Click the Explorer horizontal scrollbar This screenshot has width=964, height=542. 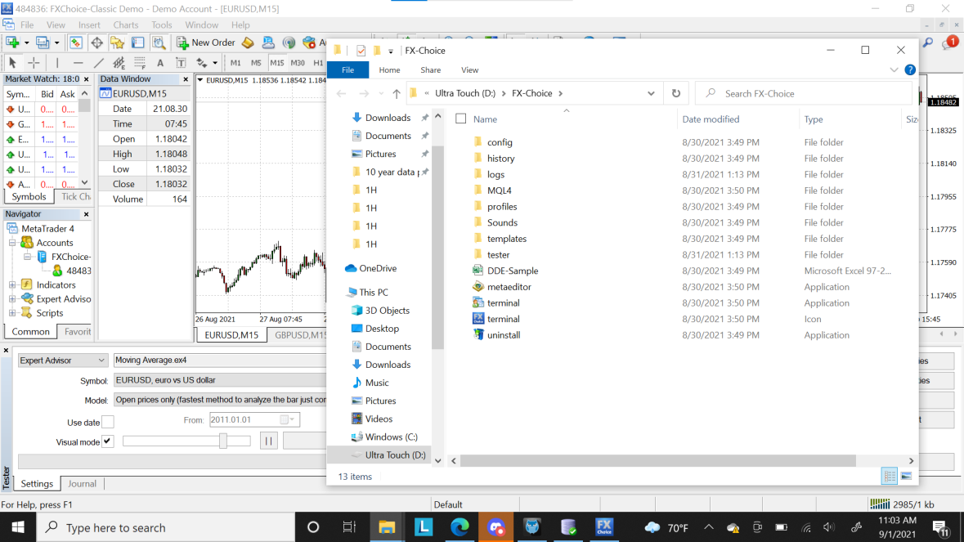pos(657,460)
